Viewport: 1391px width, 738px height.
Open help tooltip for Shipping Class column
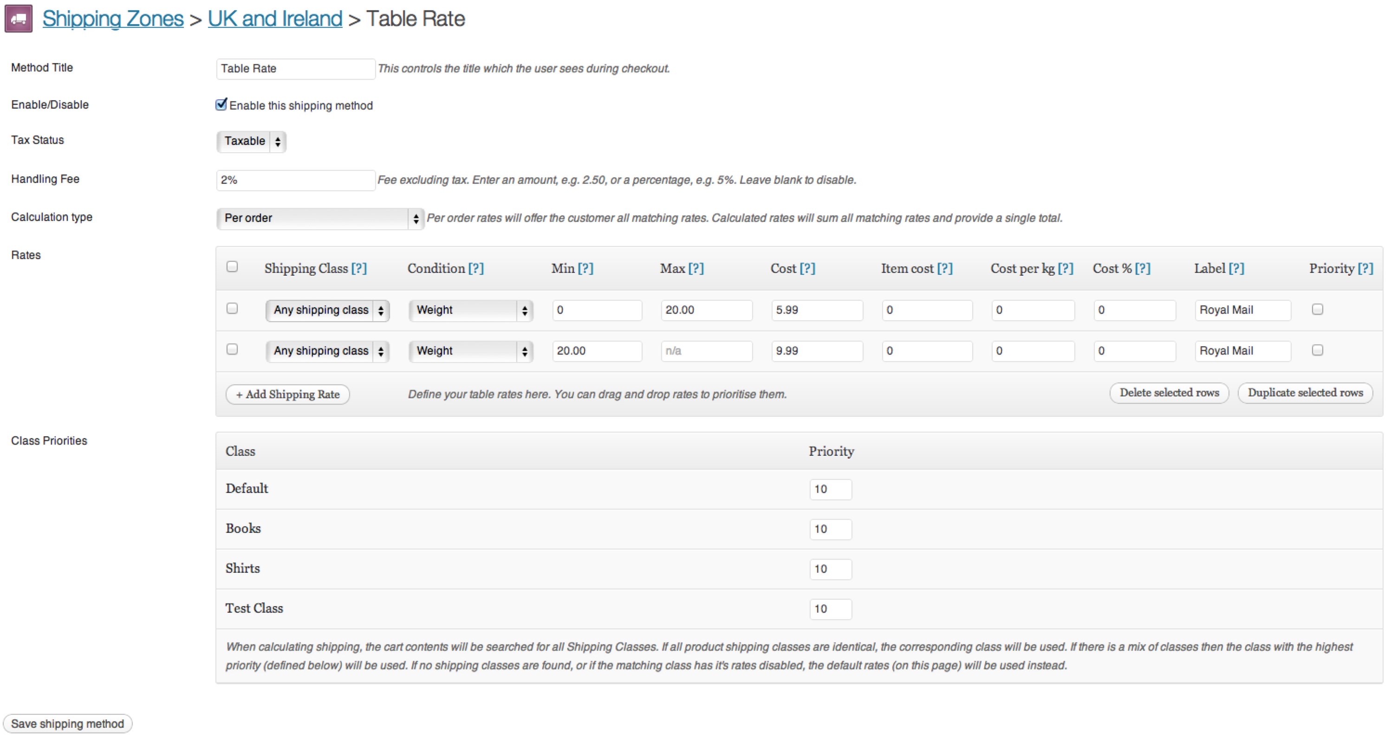tap(358, 268)
